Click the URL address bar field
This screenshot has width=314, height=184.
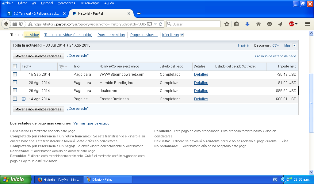pyautogui.click(x=90, y=24)
